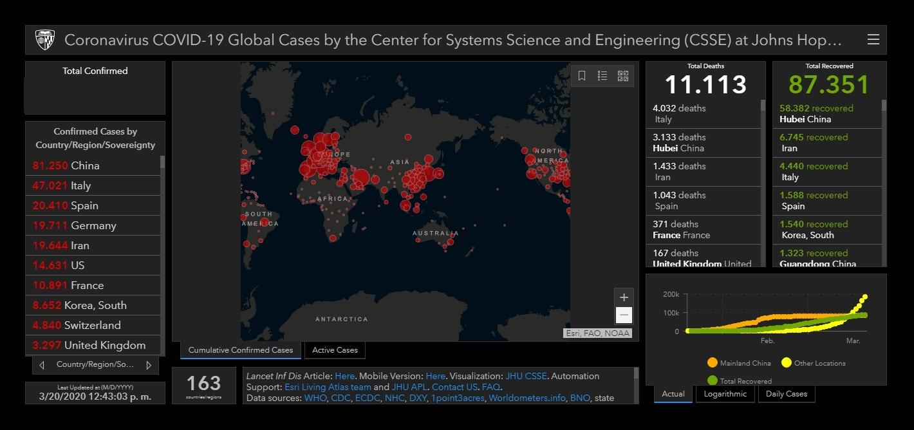This screenshot has width=914, height=430.
Task: Open the map legend list icon
Action: pos(602,76)
